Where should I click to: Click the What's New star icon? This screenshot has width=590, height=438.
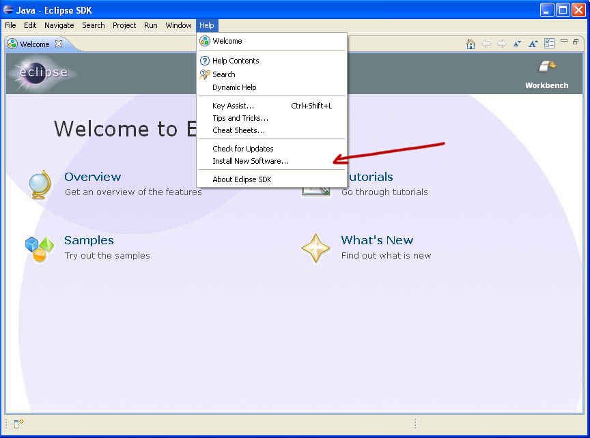coord(316,248)
